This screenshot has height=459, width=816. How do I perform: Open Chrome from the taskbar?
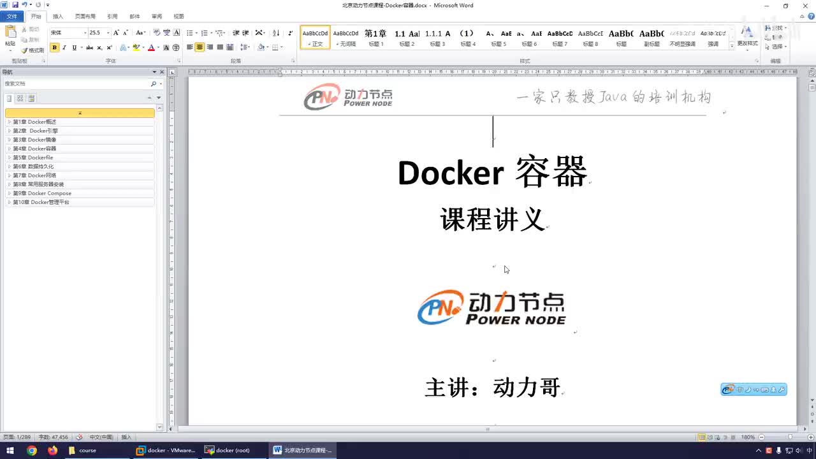[32, 450]
